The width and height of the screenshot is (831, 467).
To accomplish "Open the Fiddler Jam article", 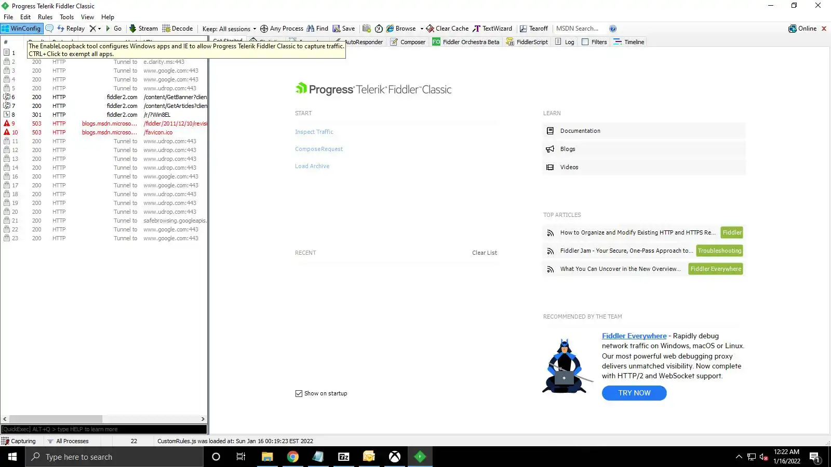I will click(x=626, y=251).
